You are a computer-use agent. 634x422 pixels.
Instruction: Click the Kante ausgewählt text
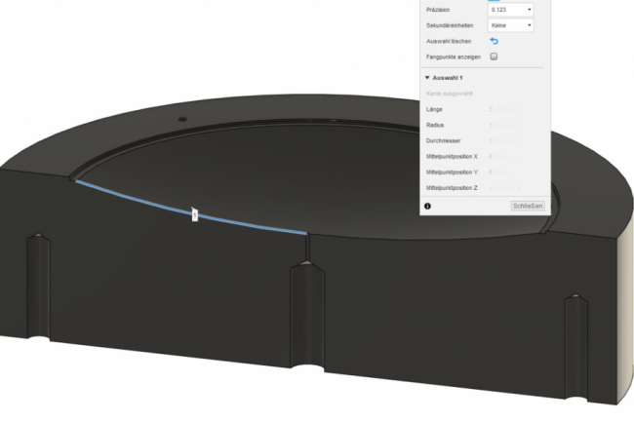coord(447,93)
